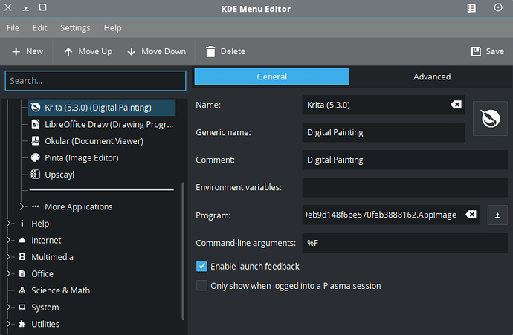Switch to the General tab
Image resolution: width=513 pixels, height=335 pixels.
tap(271, 77)
